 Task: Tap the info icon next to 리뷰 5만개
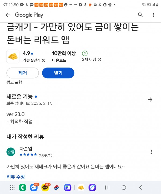point(44,60)
